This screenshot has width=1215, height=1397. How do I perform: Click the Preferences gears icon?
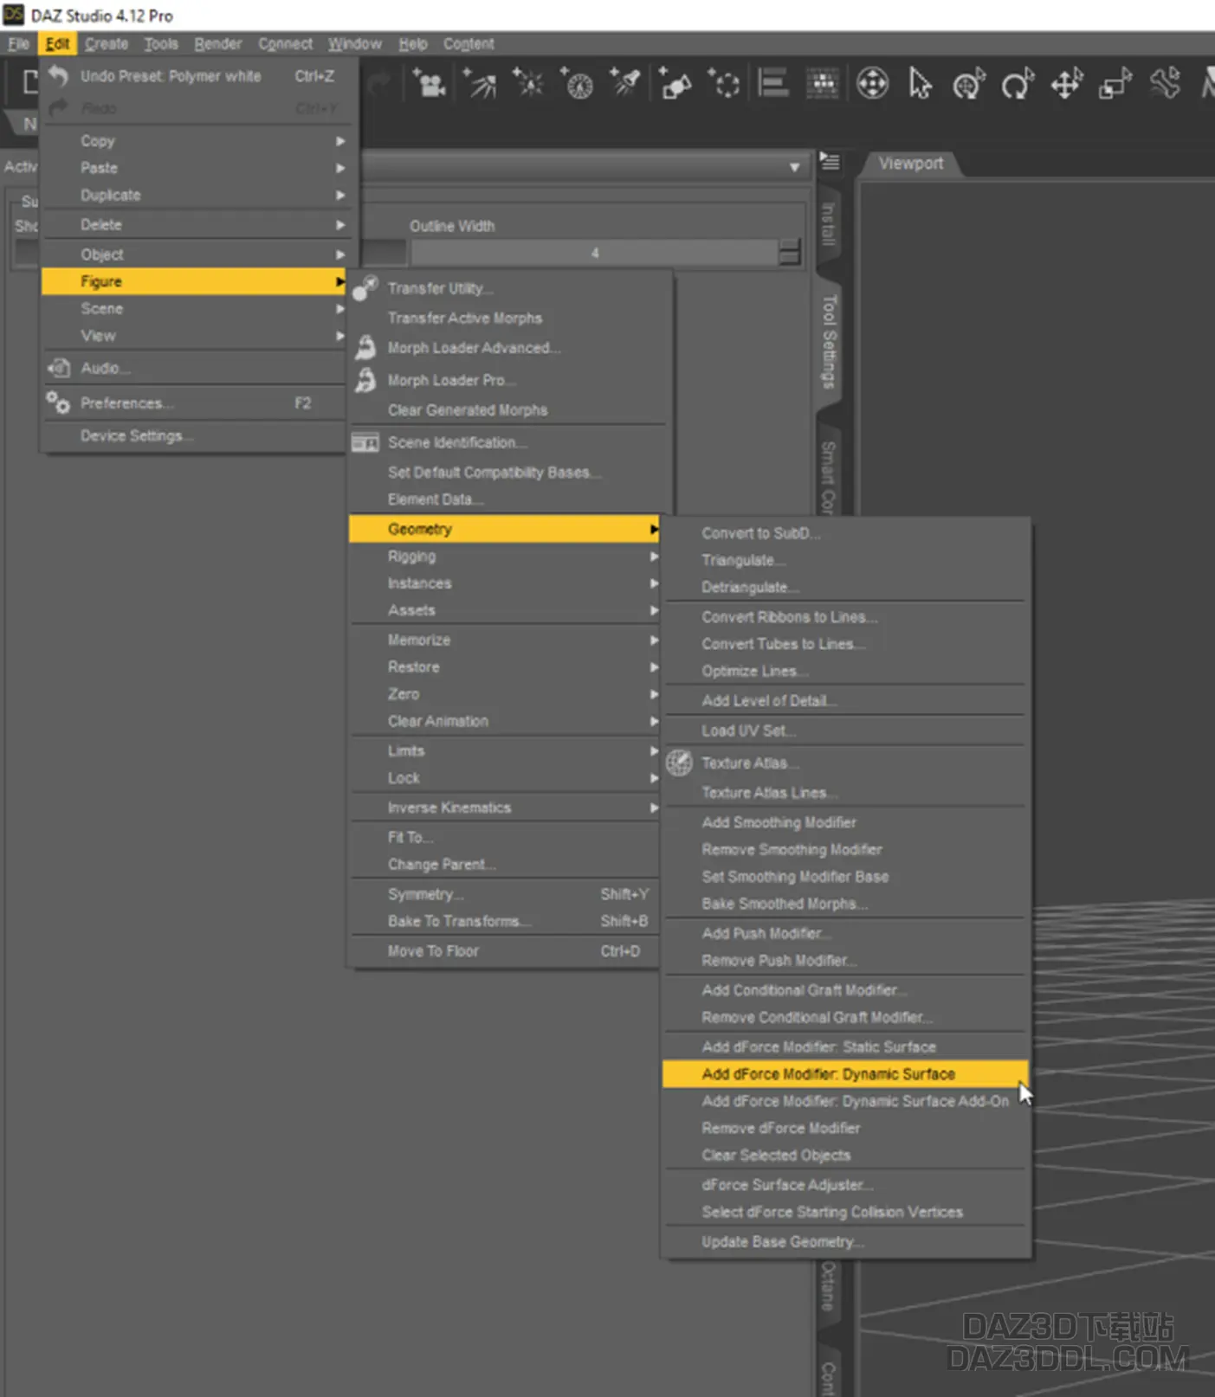coord(58,402)
